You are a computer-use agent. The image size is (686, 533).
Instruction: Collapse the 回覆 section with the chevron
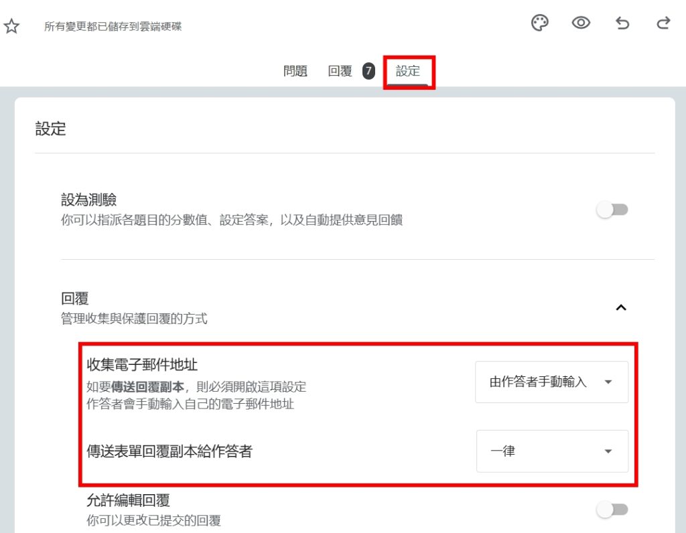pyautogui.click(x=621, y=308)
